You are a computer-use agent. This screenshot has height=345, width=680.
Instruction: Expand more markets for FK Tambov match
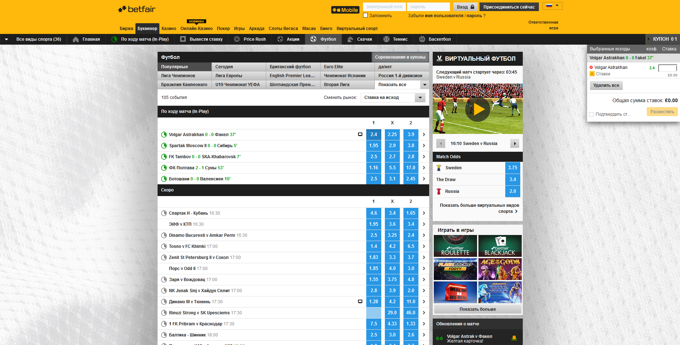tap(424, 157)
